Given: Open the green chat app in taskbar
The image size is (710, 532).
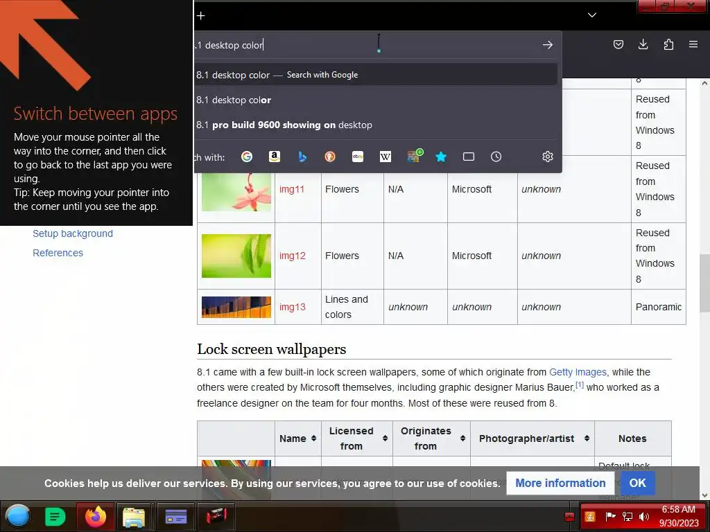Looking at the screenshot, I should (x=55, y=516).
